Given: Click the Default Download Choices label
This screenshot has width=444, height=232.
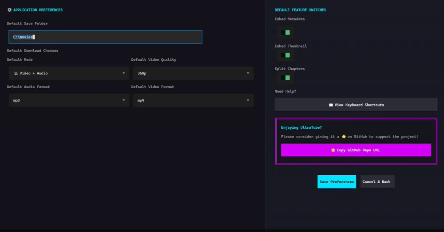Looking at the screenshot, I should (32, 51).
